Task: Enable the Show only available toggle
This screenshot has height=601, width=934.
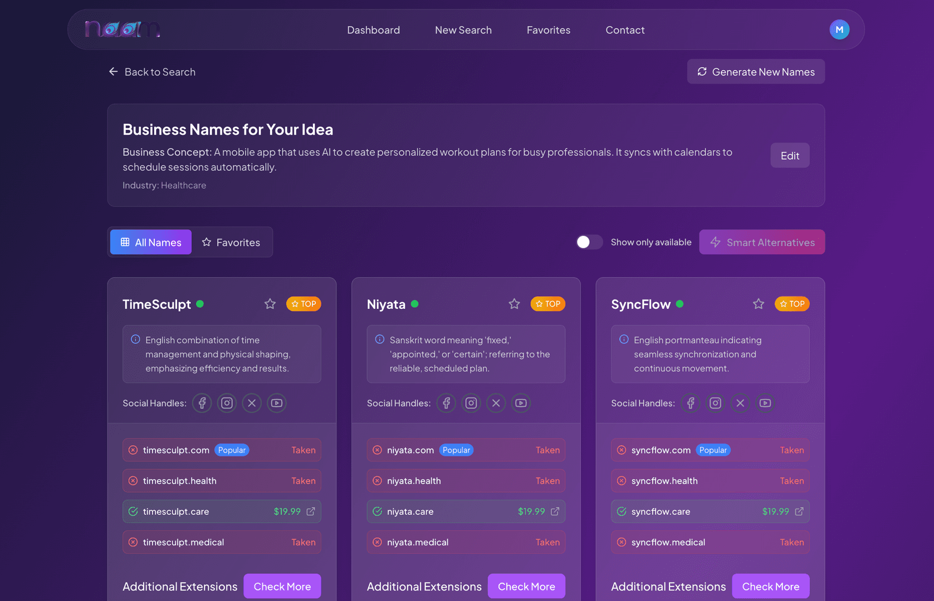Action: click(x=589, y=242)
